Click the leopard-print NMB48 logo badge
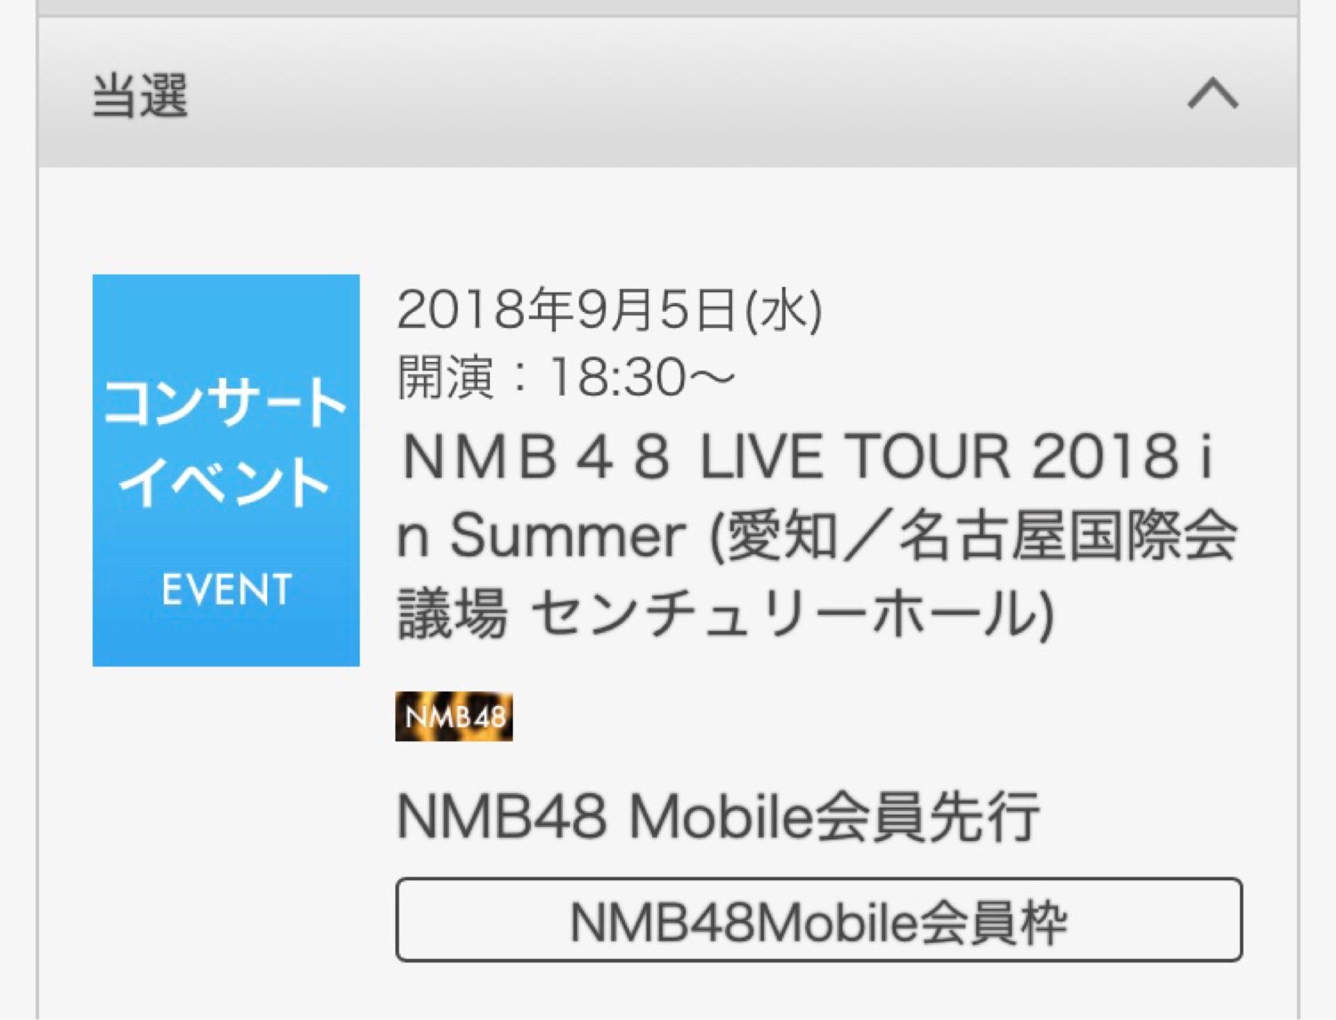The height and width of the screenshot is (1020, 1336). pos(454,716)
